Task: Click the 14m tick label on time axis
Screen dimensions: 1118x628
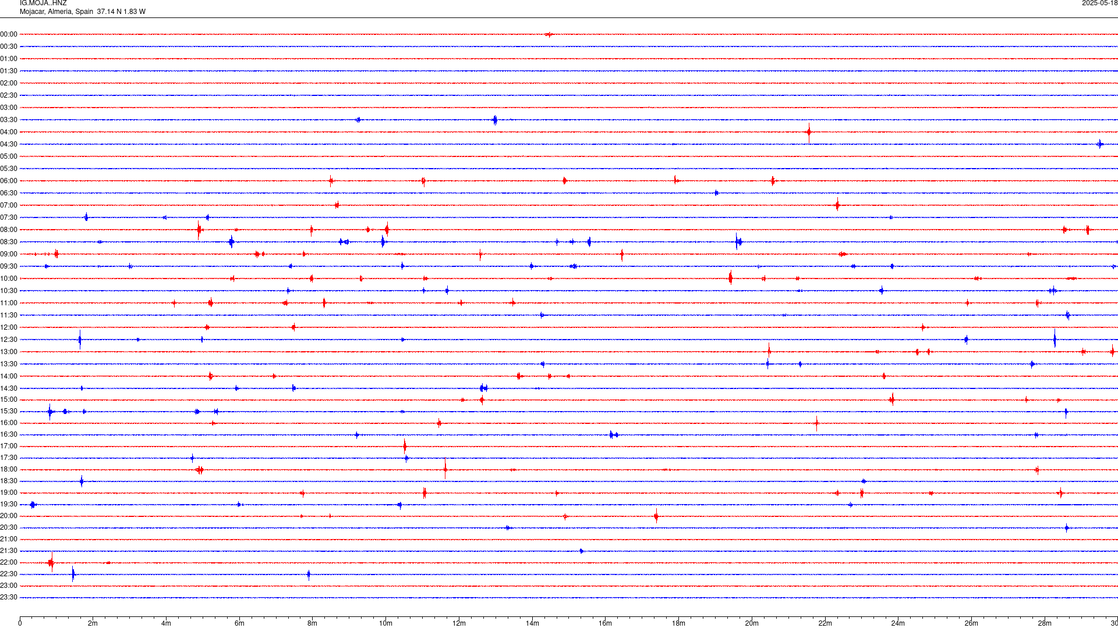Action: (x=532, y=623)
